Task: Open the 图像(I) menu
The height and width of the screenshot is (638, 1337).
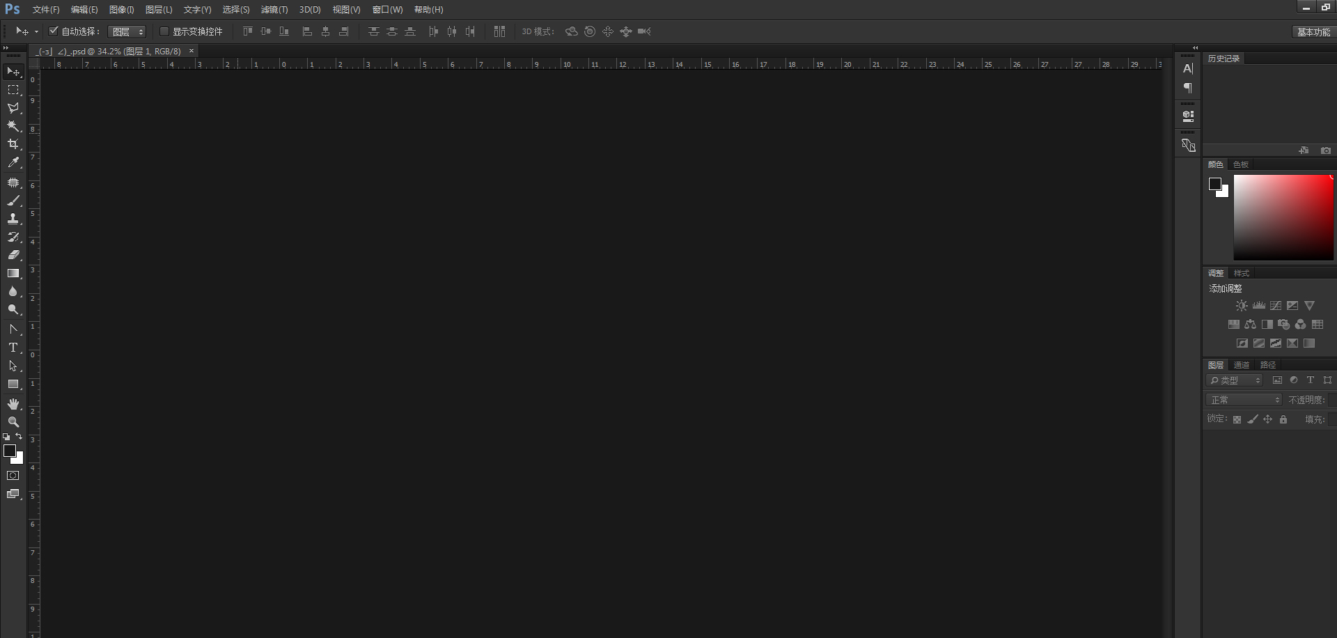Action: (122, 10)
